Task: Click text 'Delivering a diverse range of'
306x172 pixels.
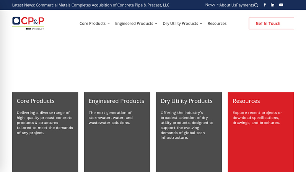Action: tap(43, 113)
